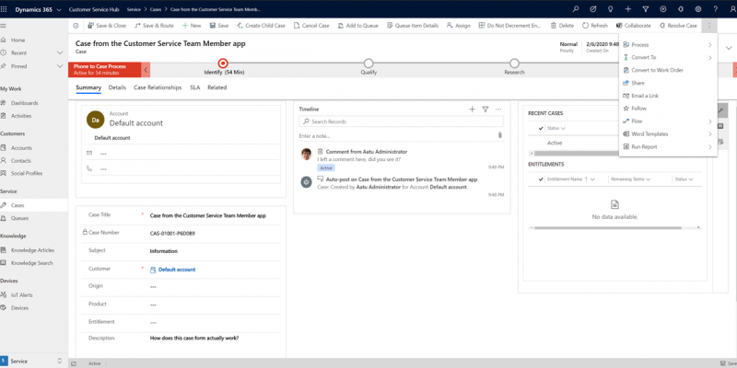The image size is (737, 368).
Task: Expand Flow submenu
Action: pyautogui.click(x=668, y=121)
